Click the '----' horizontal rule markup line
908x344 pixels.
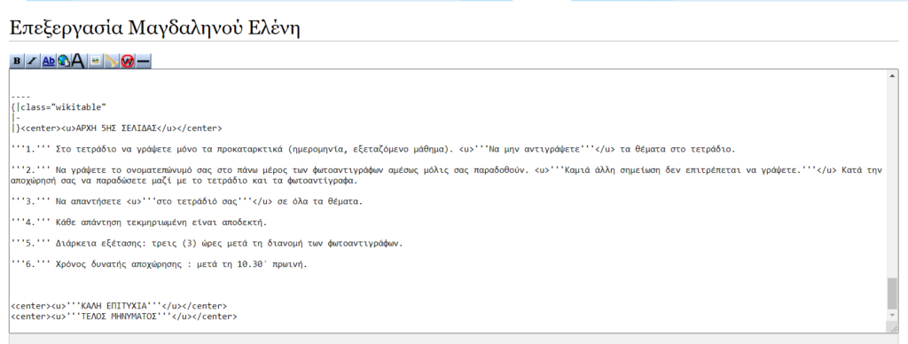(20, 97)
